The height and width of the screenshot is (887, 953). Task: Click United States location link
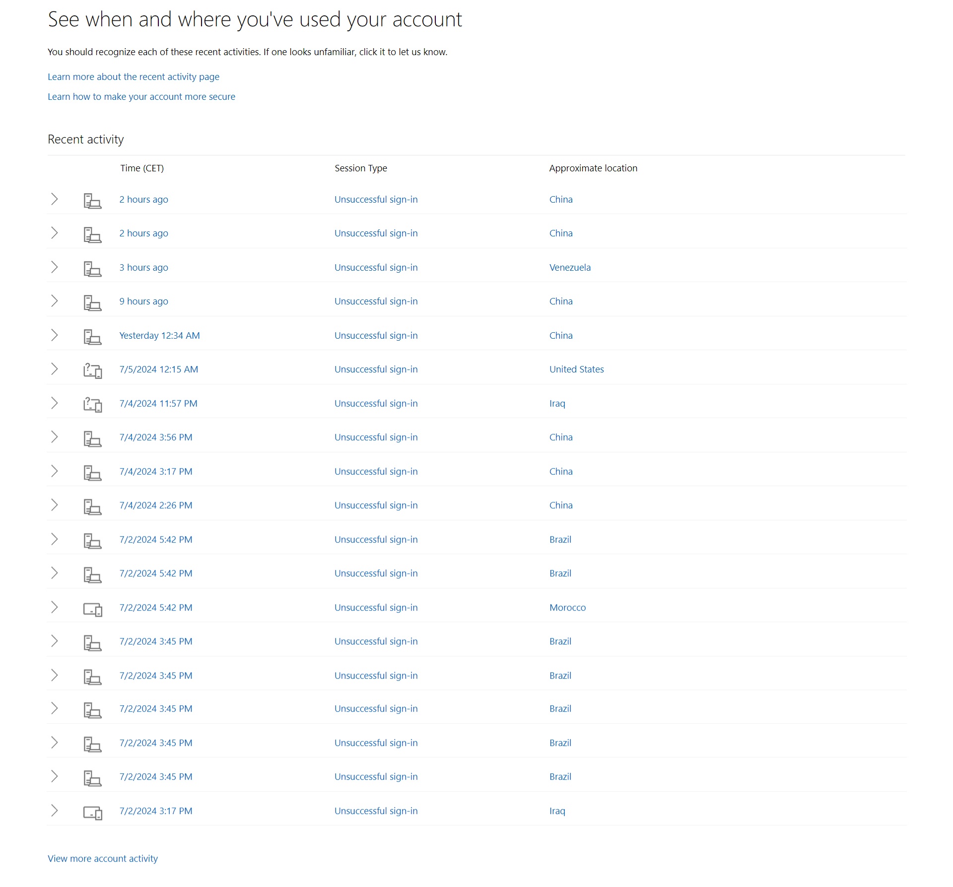coord(576,369)
